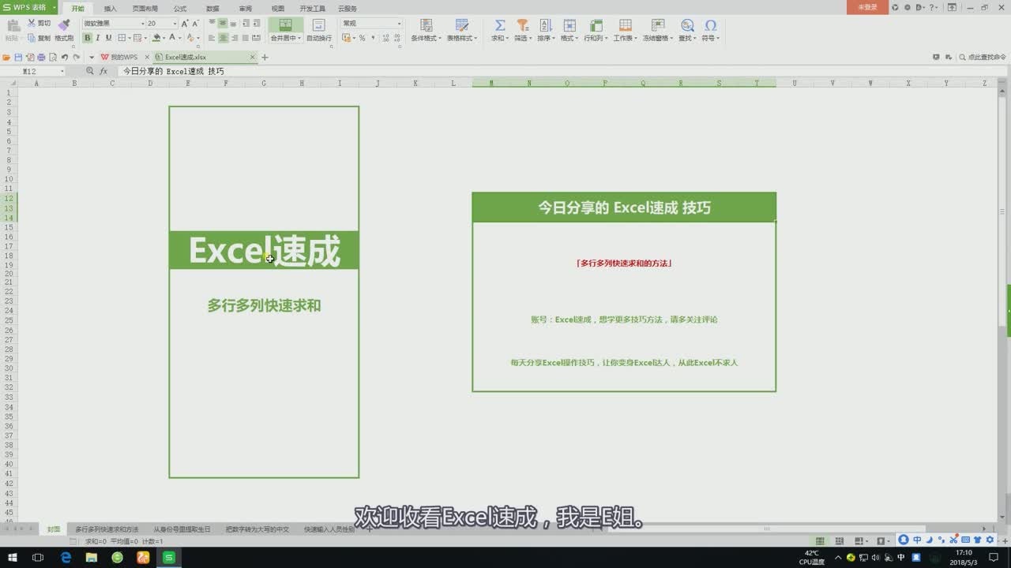This screenshot has height=568, width=1011.
Task: Switch to the 审阅 ribbon tab
Action: (x=246, y=8)
